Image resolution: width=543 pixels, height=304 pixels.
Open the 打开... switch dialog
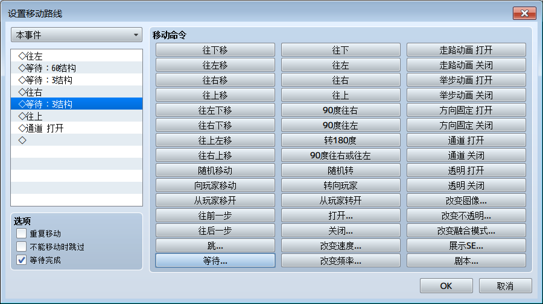tap(340, 216)
